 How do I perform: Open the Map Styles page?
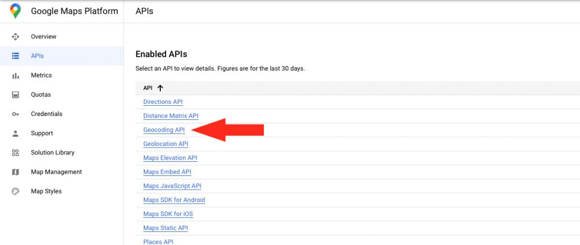pos(46,191)
